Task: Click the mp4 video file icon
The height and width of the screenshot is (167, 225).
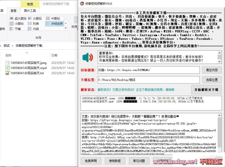Action: [x=8, y=68]
